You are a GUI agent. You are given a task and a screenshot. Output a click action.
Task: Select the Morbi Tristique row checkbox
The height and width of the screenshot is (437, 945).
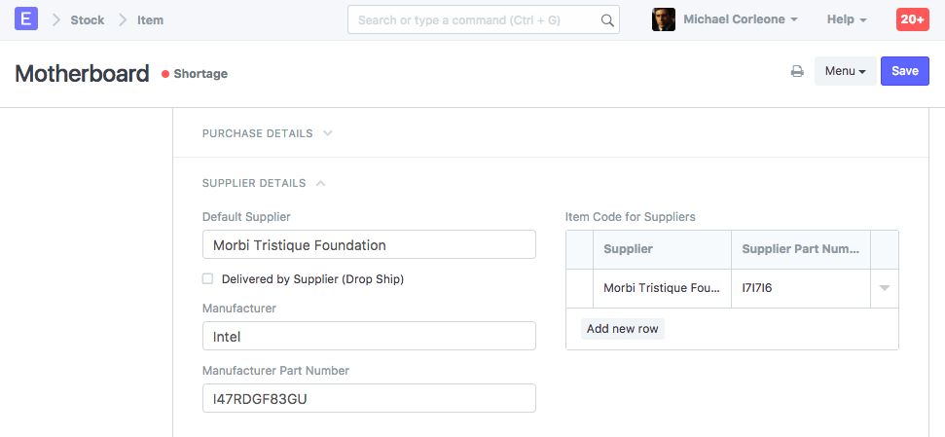[x=580, y=288]
